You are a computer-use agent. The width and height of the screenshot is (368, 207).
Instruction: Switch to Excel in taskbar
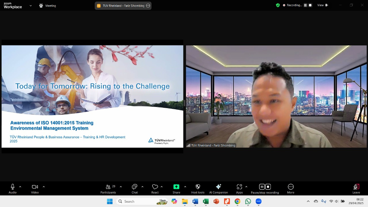pos(206,202)
